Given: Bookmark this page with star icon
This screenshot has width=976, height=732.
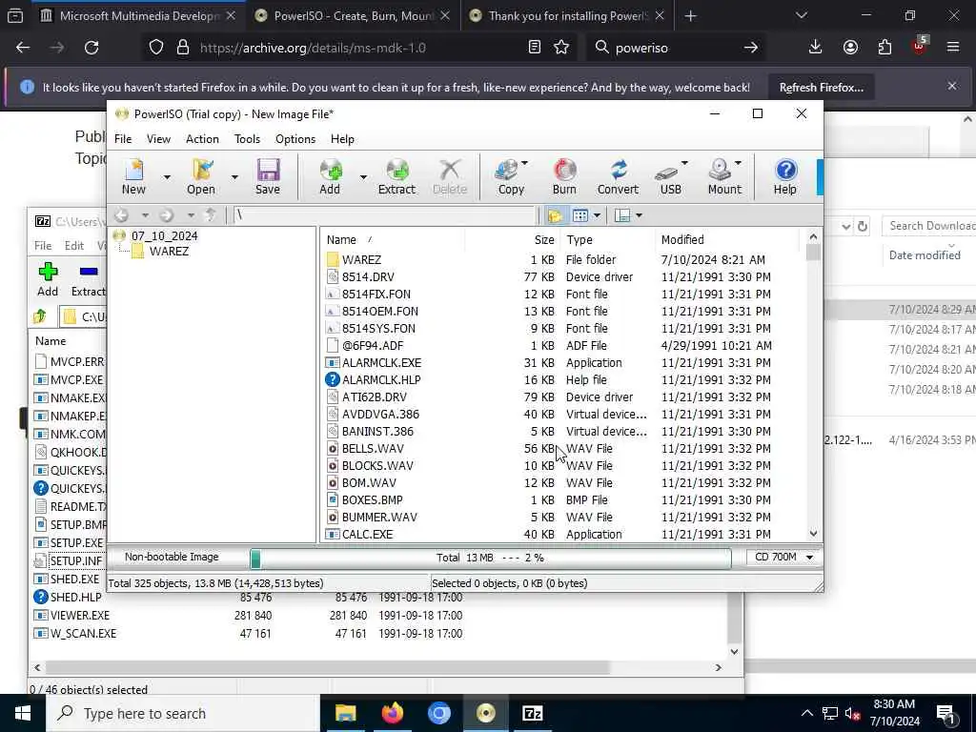Looking at the screenshot, I should pyautogui.click(x=561, y=48).
